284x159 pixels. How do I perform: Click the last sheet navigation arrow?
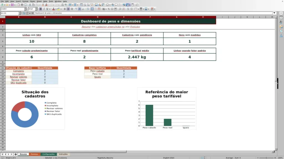11,154
